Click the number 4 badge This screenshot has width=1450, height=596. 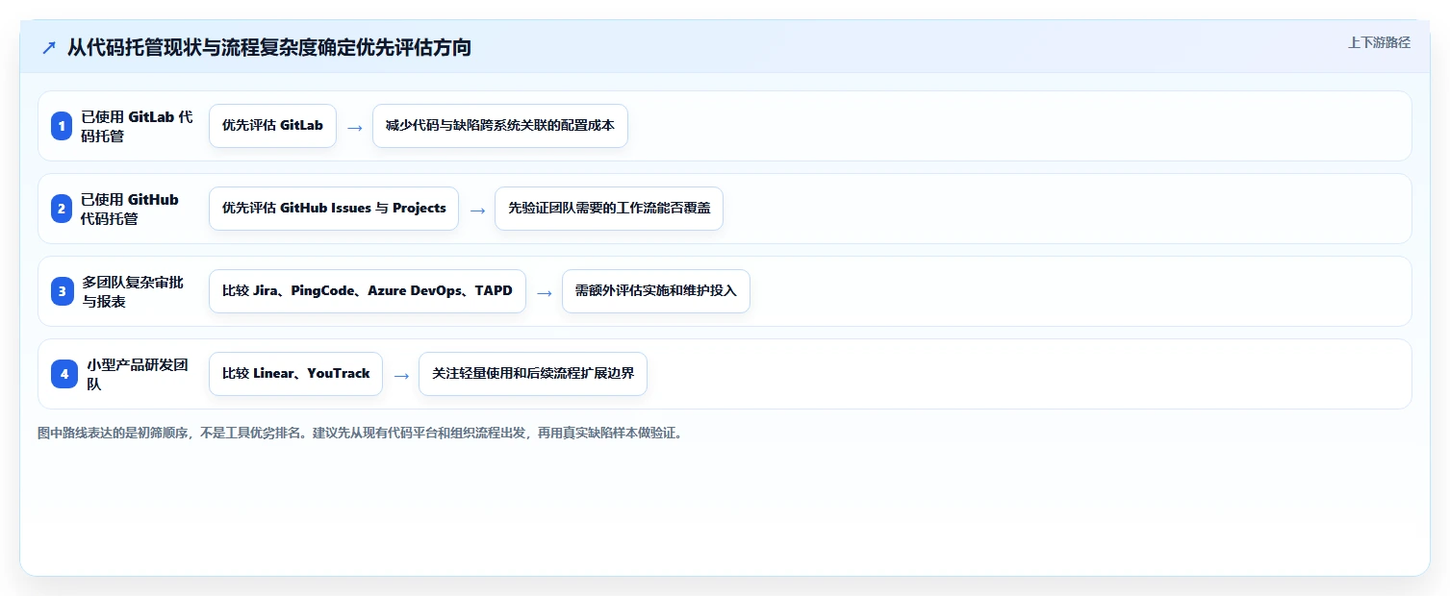coord(64,374)
